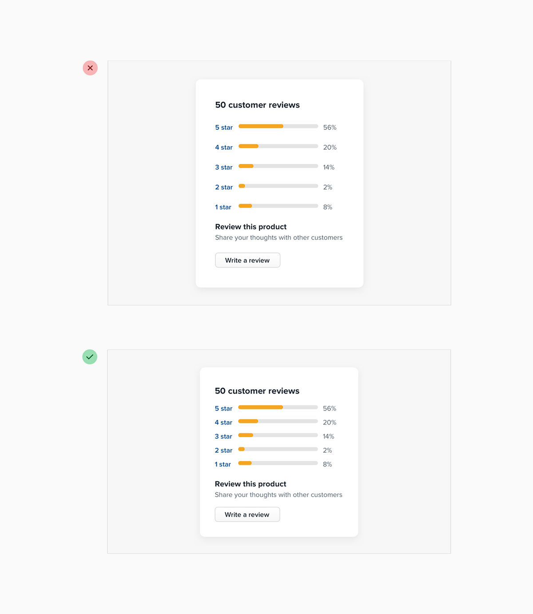The width and height of the screenshot is (533, 614).
Task: Select the 1 star link in bottom card
Action: point(223,464)
